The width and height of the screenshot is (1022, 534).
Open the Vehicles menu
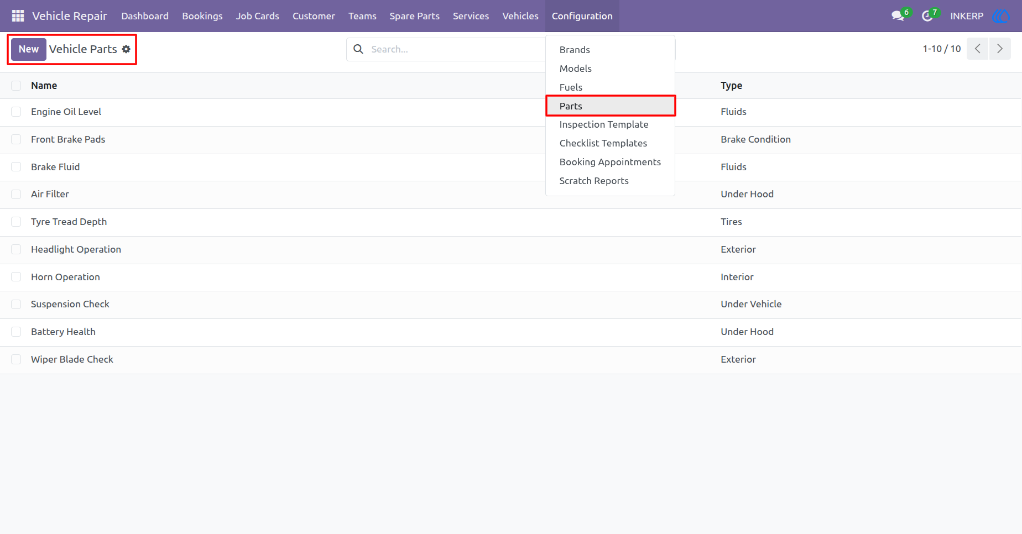point(520,16)
